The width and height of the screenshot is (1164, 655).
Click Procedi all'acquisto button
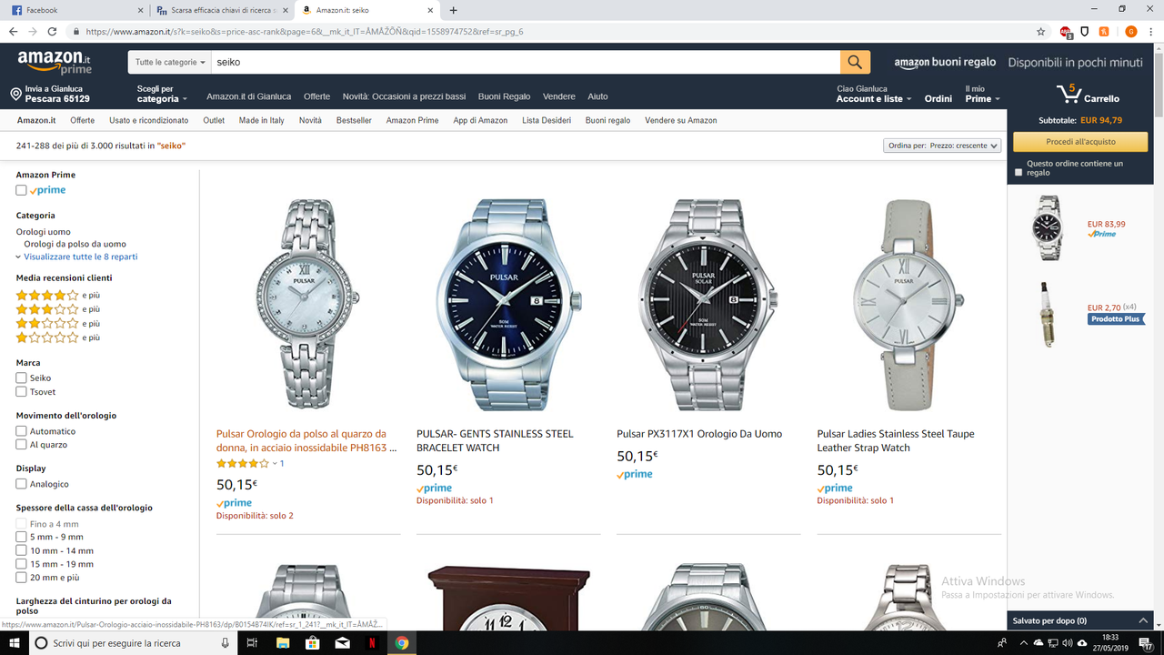pyautogui.click(x=1080, y=142)
